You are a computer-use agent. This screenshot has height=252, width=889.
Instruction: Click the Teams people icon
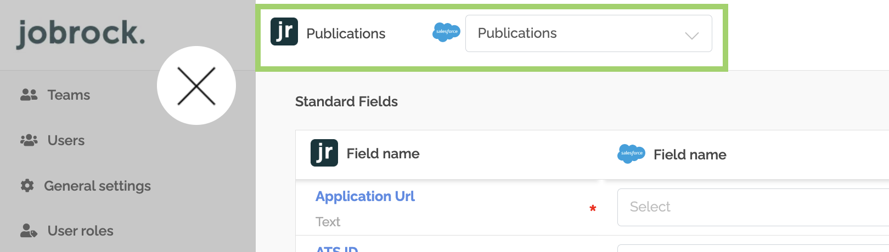tap(29, 95)
